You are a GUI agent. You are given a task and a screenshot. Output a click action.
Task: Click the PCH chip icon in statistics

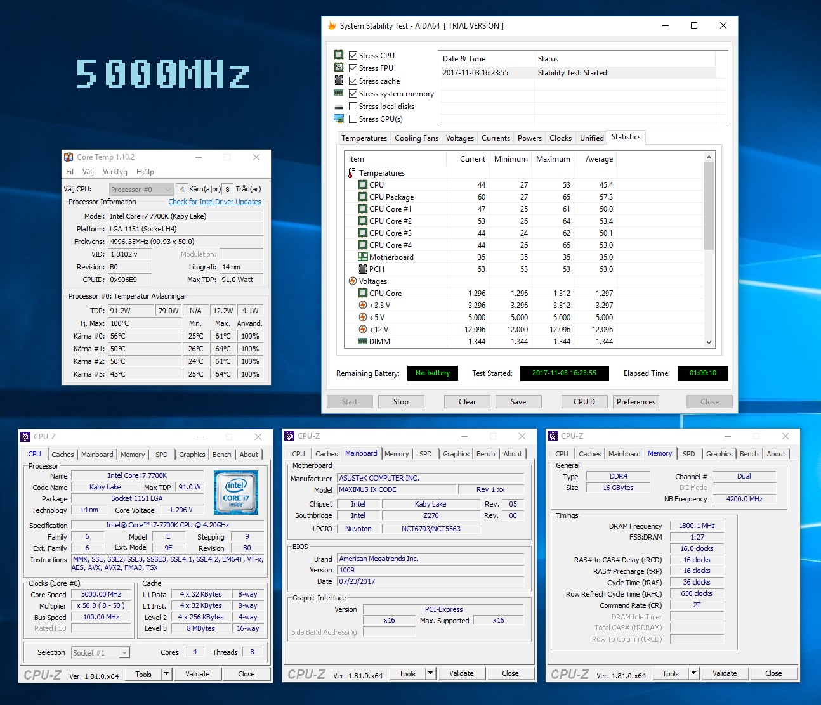(363, 269)
